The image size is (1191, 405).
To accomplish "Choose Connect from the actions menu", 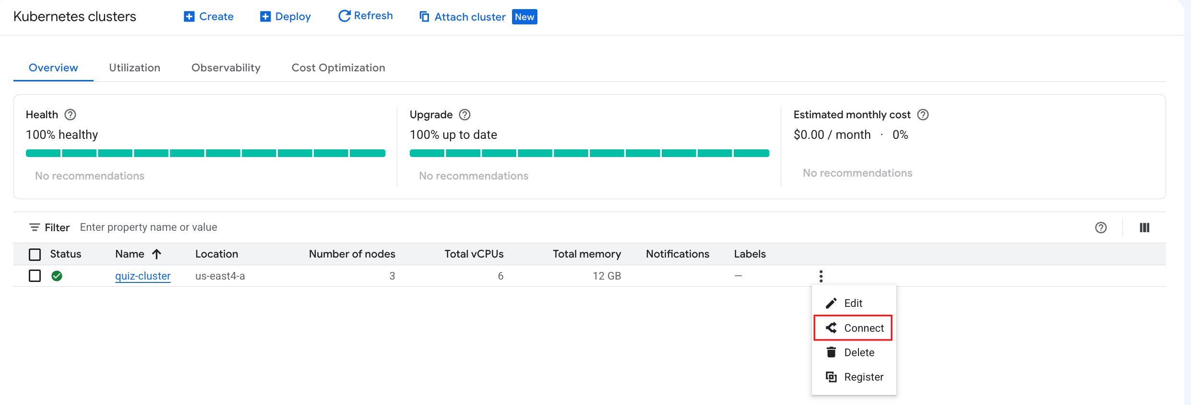I will pyautogui.click(x=853, y=328).
